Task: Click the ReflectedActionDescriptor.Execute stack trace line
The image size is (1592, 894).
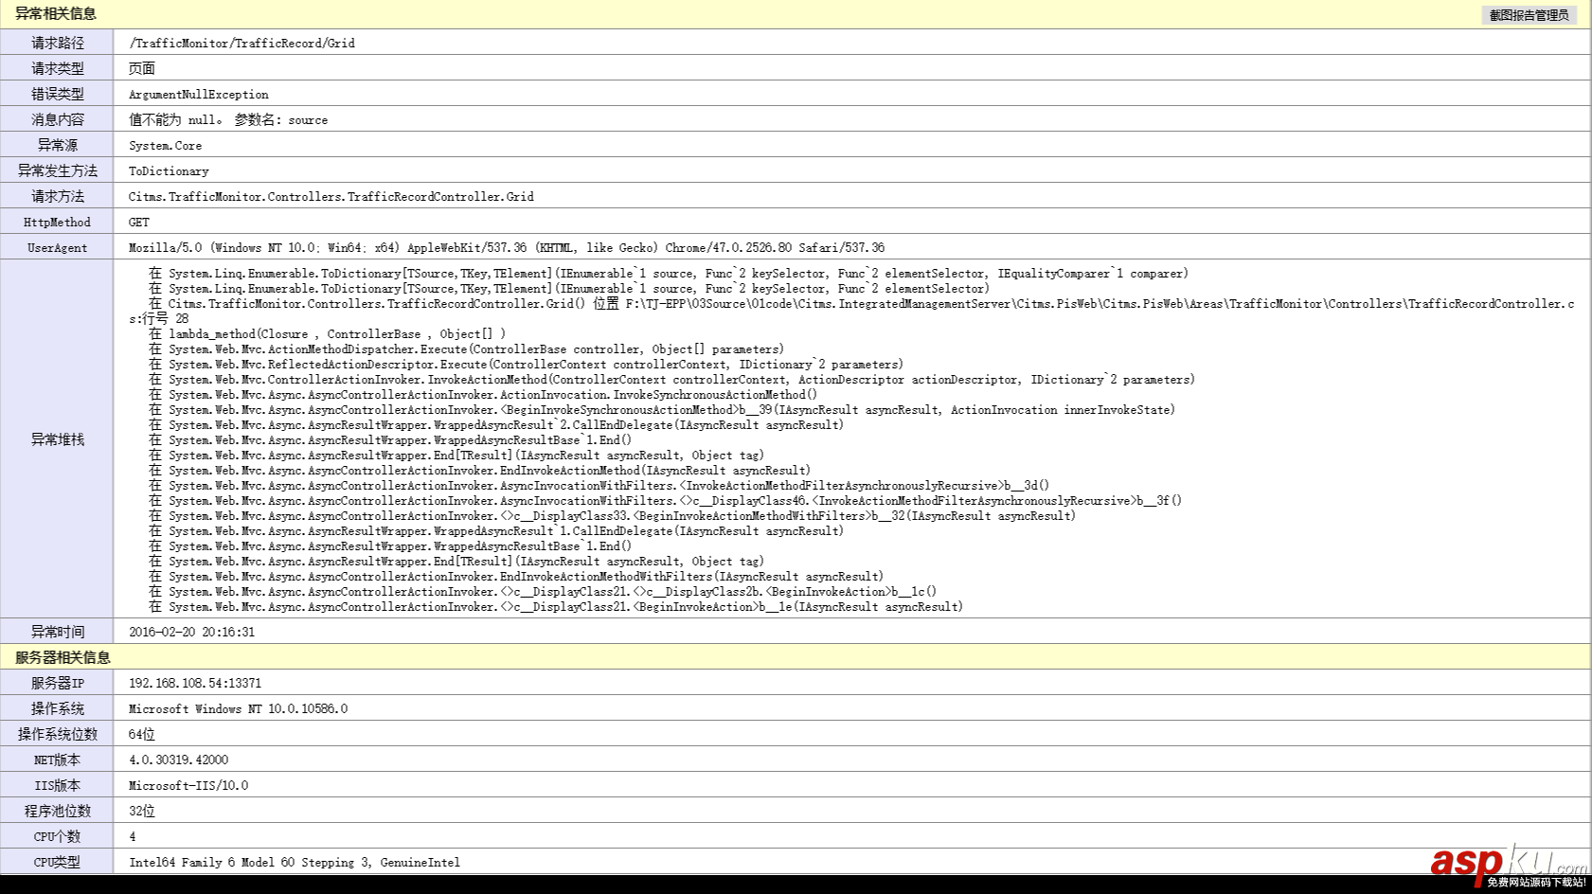Action: coord(526,364)
